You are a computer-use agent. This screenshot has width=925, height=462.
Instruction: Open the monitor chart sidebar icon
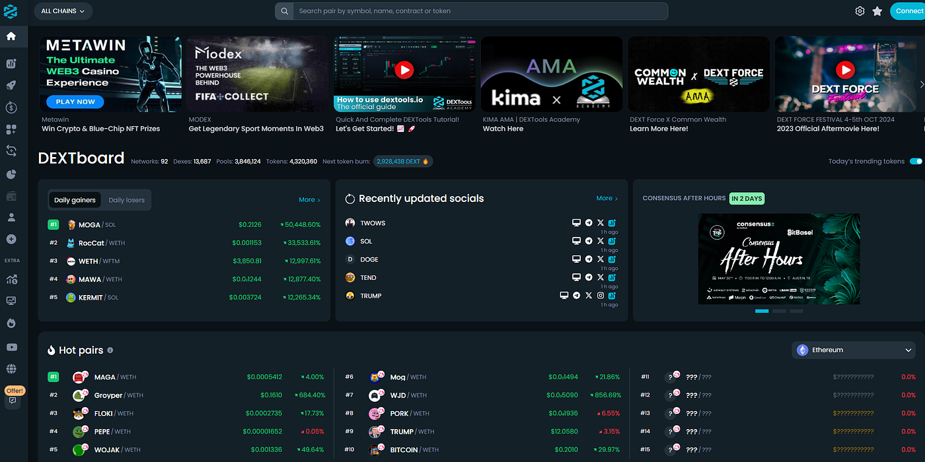11,301
